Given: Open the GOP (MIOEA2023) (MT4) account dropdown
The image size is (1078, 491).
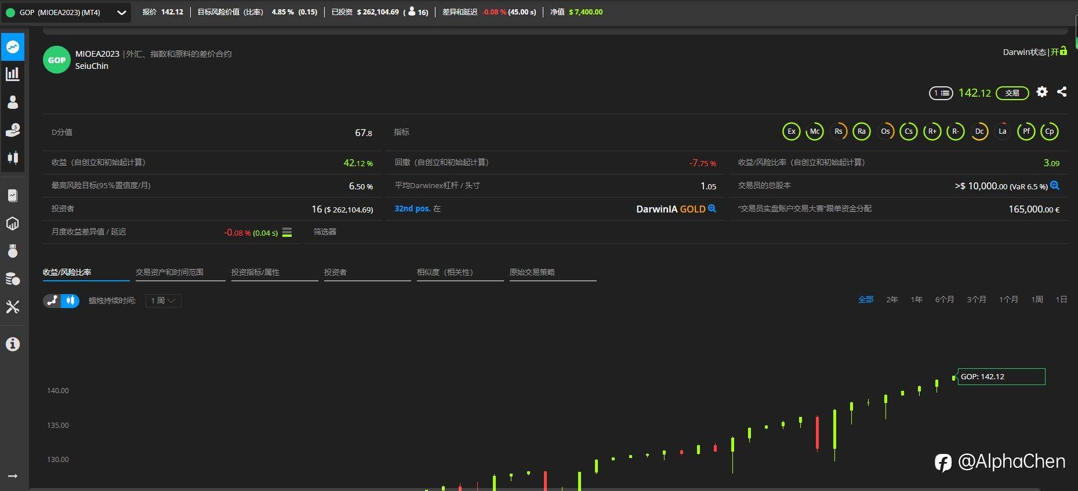Looking at the screenshot, I should (x=66, y=12).
